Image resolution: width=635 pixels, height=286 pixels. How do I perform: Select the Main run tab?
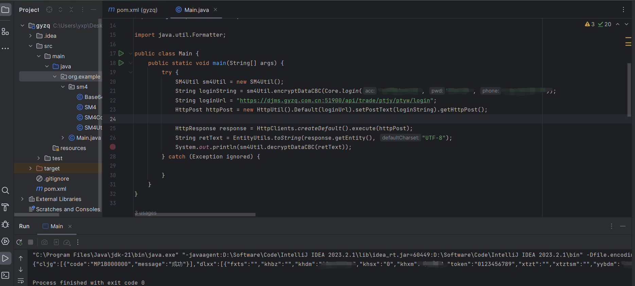tap(57, 226)
